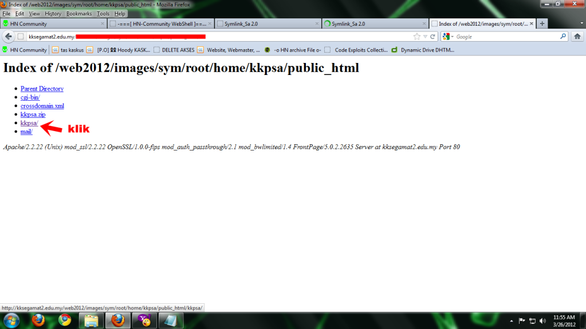
Task: Click the search magnifier icon
Action: [x=563, y=37]
